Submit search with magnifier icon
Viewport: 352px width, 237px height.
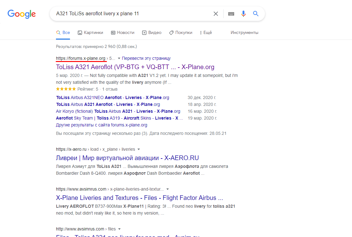[256, 14]
